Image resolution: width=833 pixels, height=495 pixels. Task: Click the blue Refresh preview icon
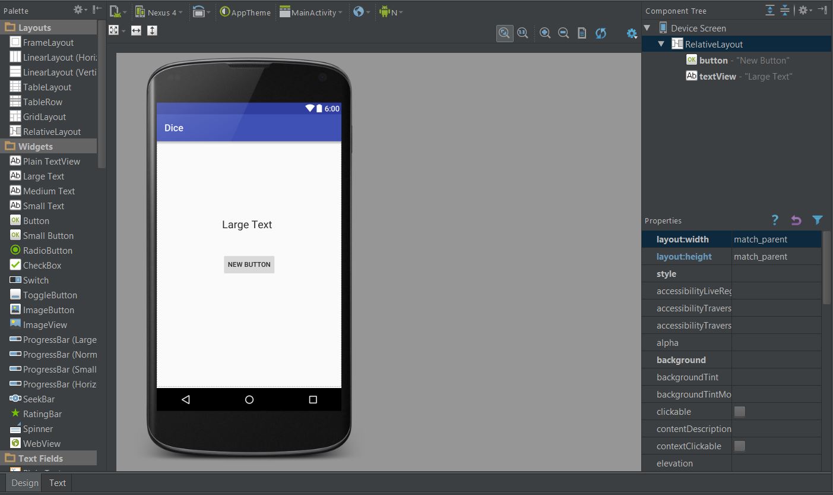pyautogui.click(x=601, y=33)
